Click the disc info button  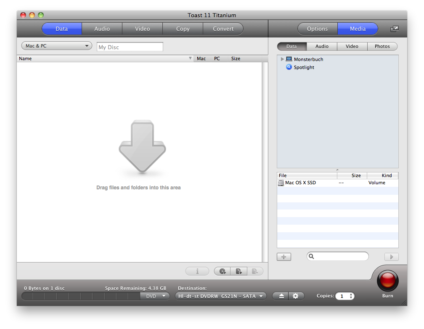(197, 271)
